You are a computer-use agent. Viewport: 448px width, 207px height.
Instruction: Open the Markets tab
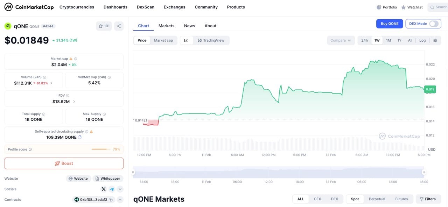point(166,26)
